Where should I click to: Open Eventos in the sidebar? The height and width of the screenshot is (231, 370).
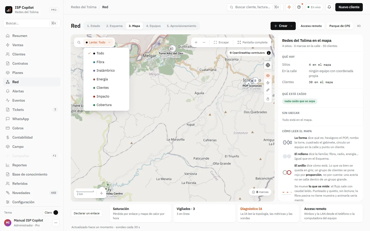point(32,100)
